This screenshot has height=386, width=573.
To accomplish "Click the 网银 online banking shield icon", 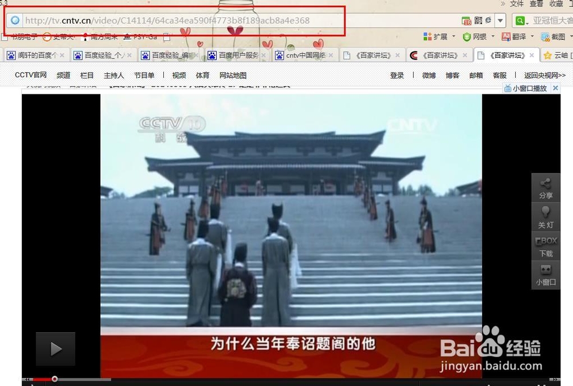I will [466, 36].
